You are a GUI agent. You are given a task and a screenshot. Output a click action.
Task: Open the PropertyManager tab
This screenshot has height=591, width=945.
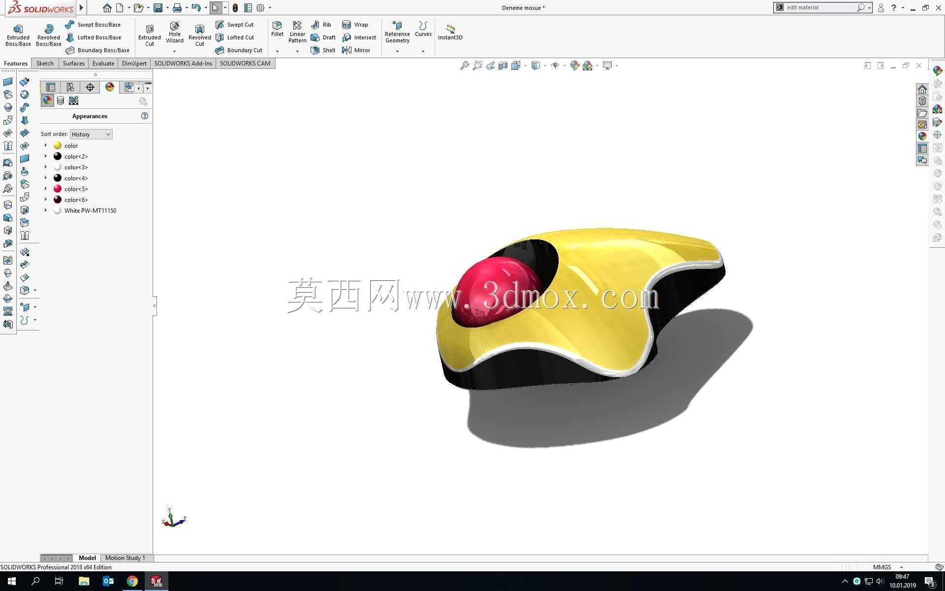(x=70, y=87)
